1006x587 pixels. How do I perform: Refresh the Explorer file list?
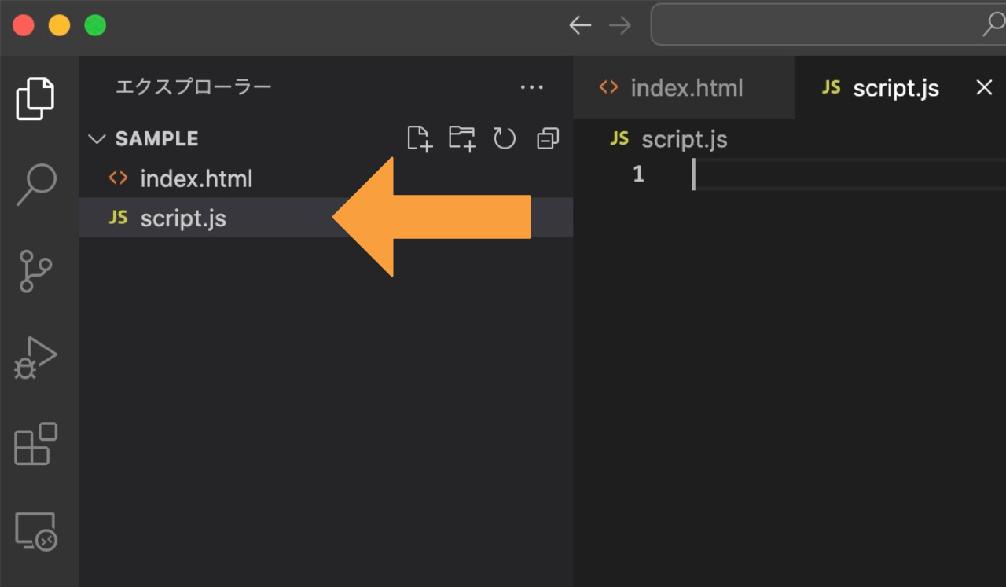[505, 139]
